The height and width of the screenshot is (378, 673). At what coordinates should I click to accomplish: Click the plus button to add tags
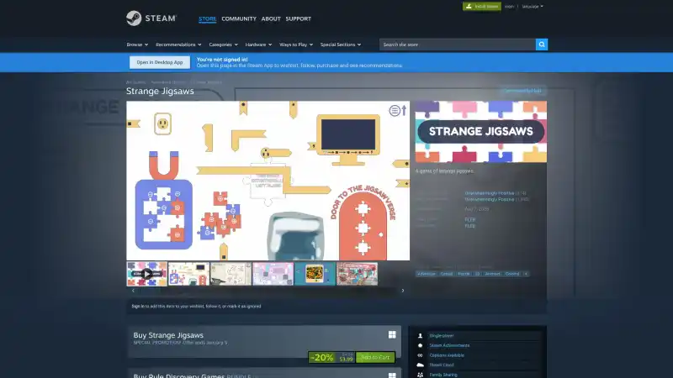(x=526, y=274)
